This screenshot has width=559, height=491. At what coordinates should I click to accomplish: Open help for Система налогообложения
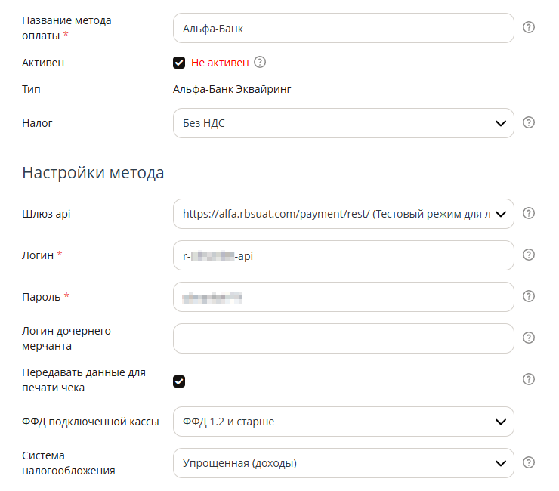point(528,462)
